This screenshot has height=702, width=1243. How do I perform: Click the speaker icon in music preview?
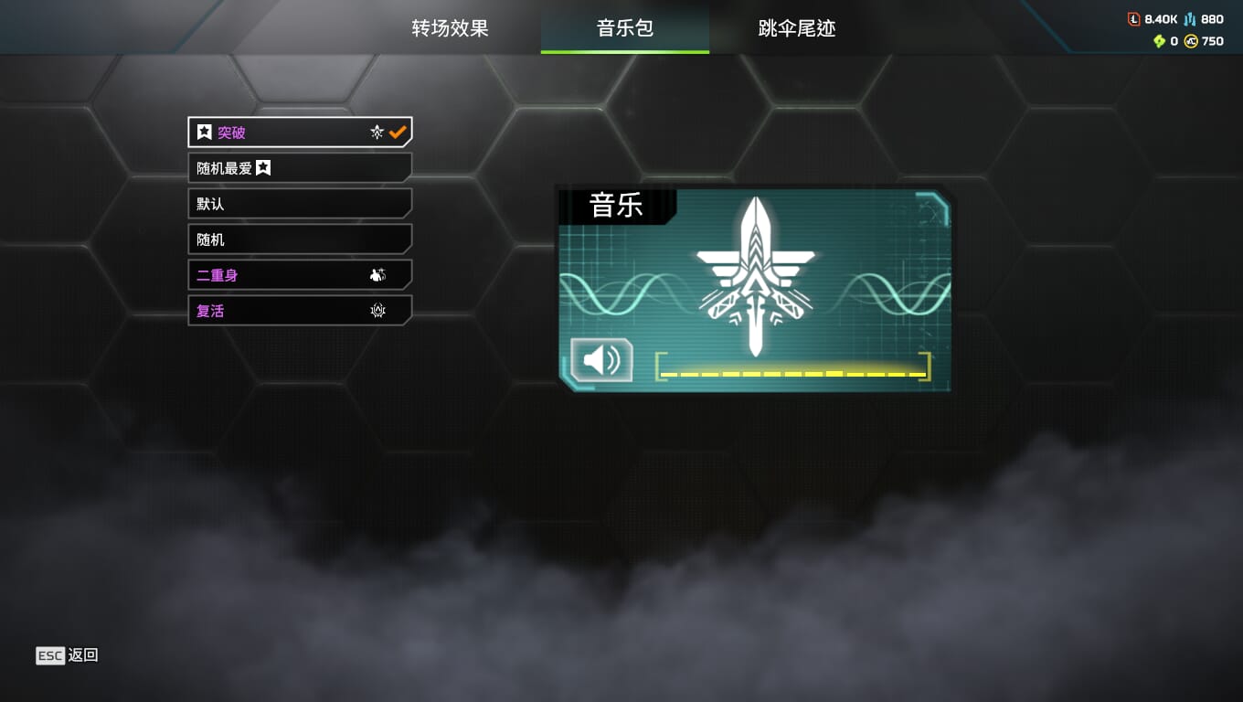(x=601, y=360)
